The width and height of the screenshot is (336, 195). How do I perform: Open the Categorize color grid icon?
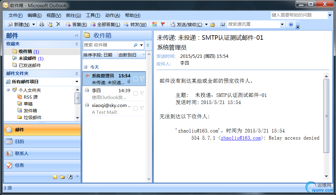tap(154, 24)
